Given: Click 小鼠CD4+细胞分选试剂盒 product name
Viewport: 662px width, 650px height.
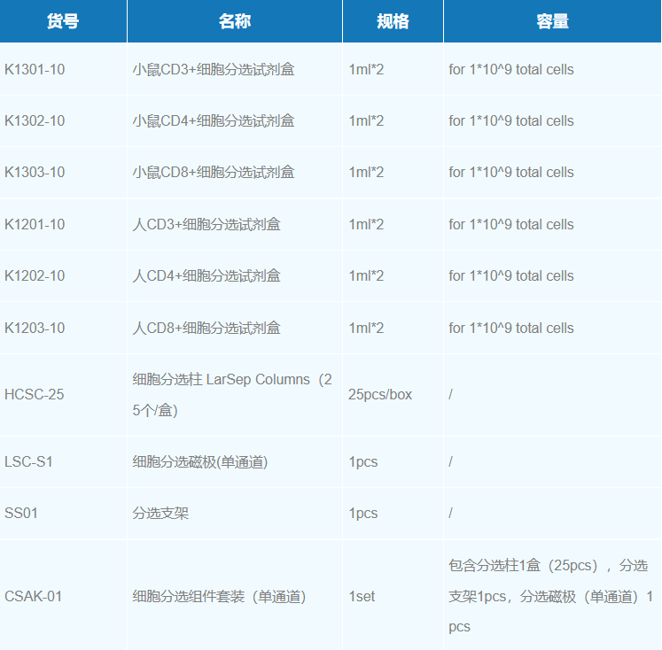Looking at the screenshot, I should [213, 120].
